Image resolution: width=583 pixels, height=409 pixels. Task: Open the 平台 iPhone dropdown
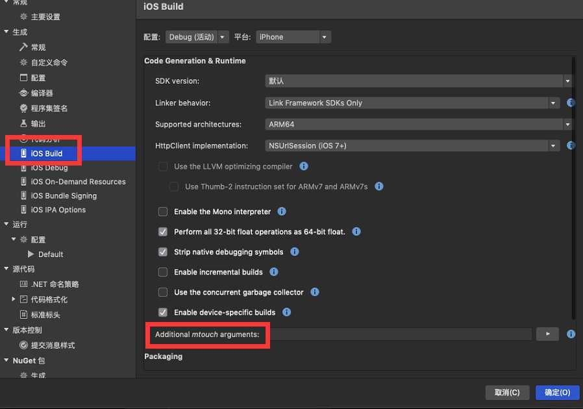pos(293,37)
